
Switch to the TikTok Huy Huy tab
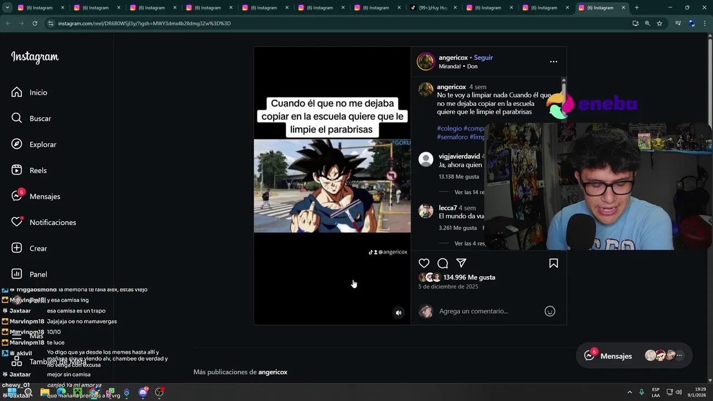(432, 8)
